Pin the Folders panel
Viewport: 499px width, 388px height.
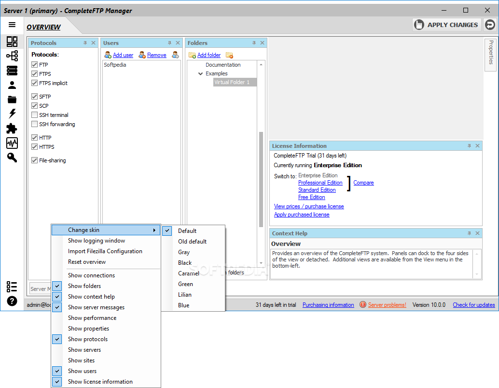point(254,43)
